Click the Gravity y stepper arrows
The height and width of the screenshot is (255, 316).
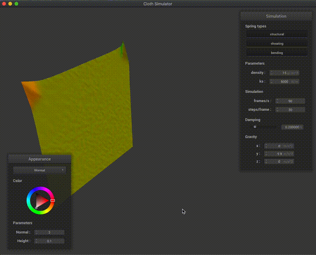pos(266,154)
